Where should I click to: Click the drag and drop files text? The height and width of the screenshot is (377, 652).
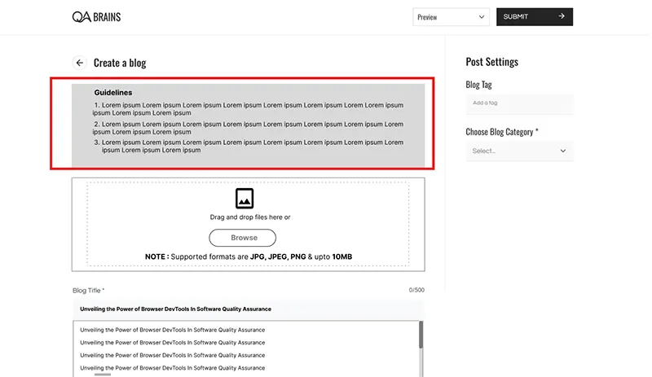[x=249, y=217]
